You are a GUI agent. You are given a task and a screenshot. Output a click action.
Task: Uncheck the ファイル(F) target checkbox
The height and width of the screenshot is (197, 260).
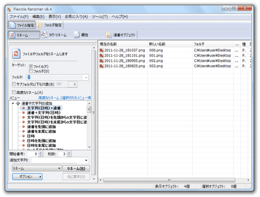pos(31,67)
